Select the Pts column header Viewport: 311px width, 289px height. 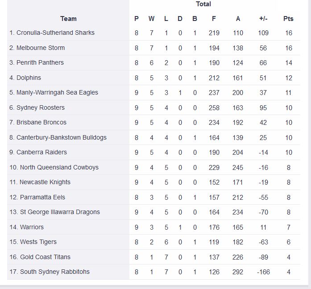pos(288,19)
